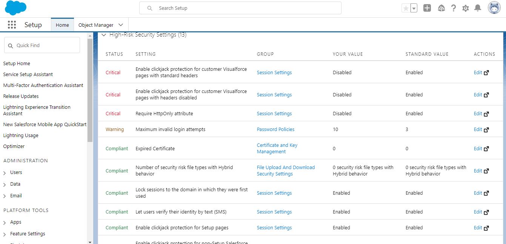Open the Object Manager dropdown arrow
506x244 pixels.
click(x=120, y=24)
